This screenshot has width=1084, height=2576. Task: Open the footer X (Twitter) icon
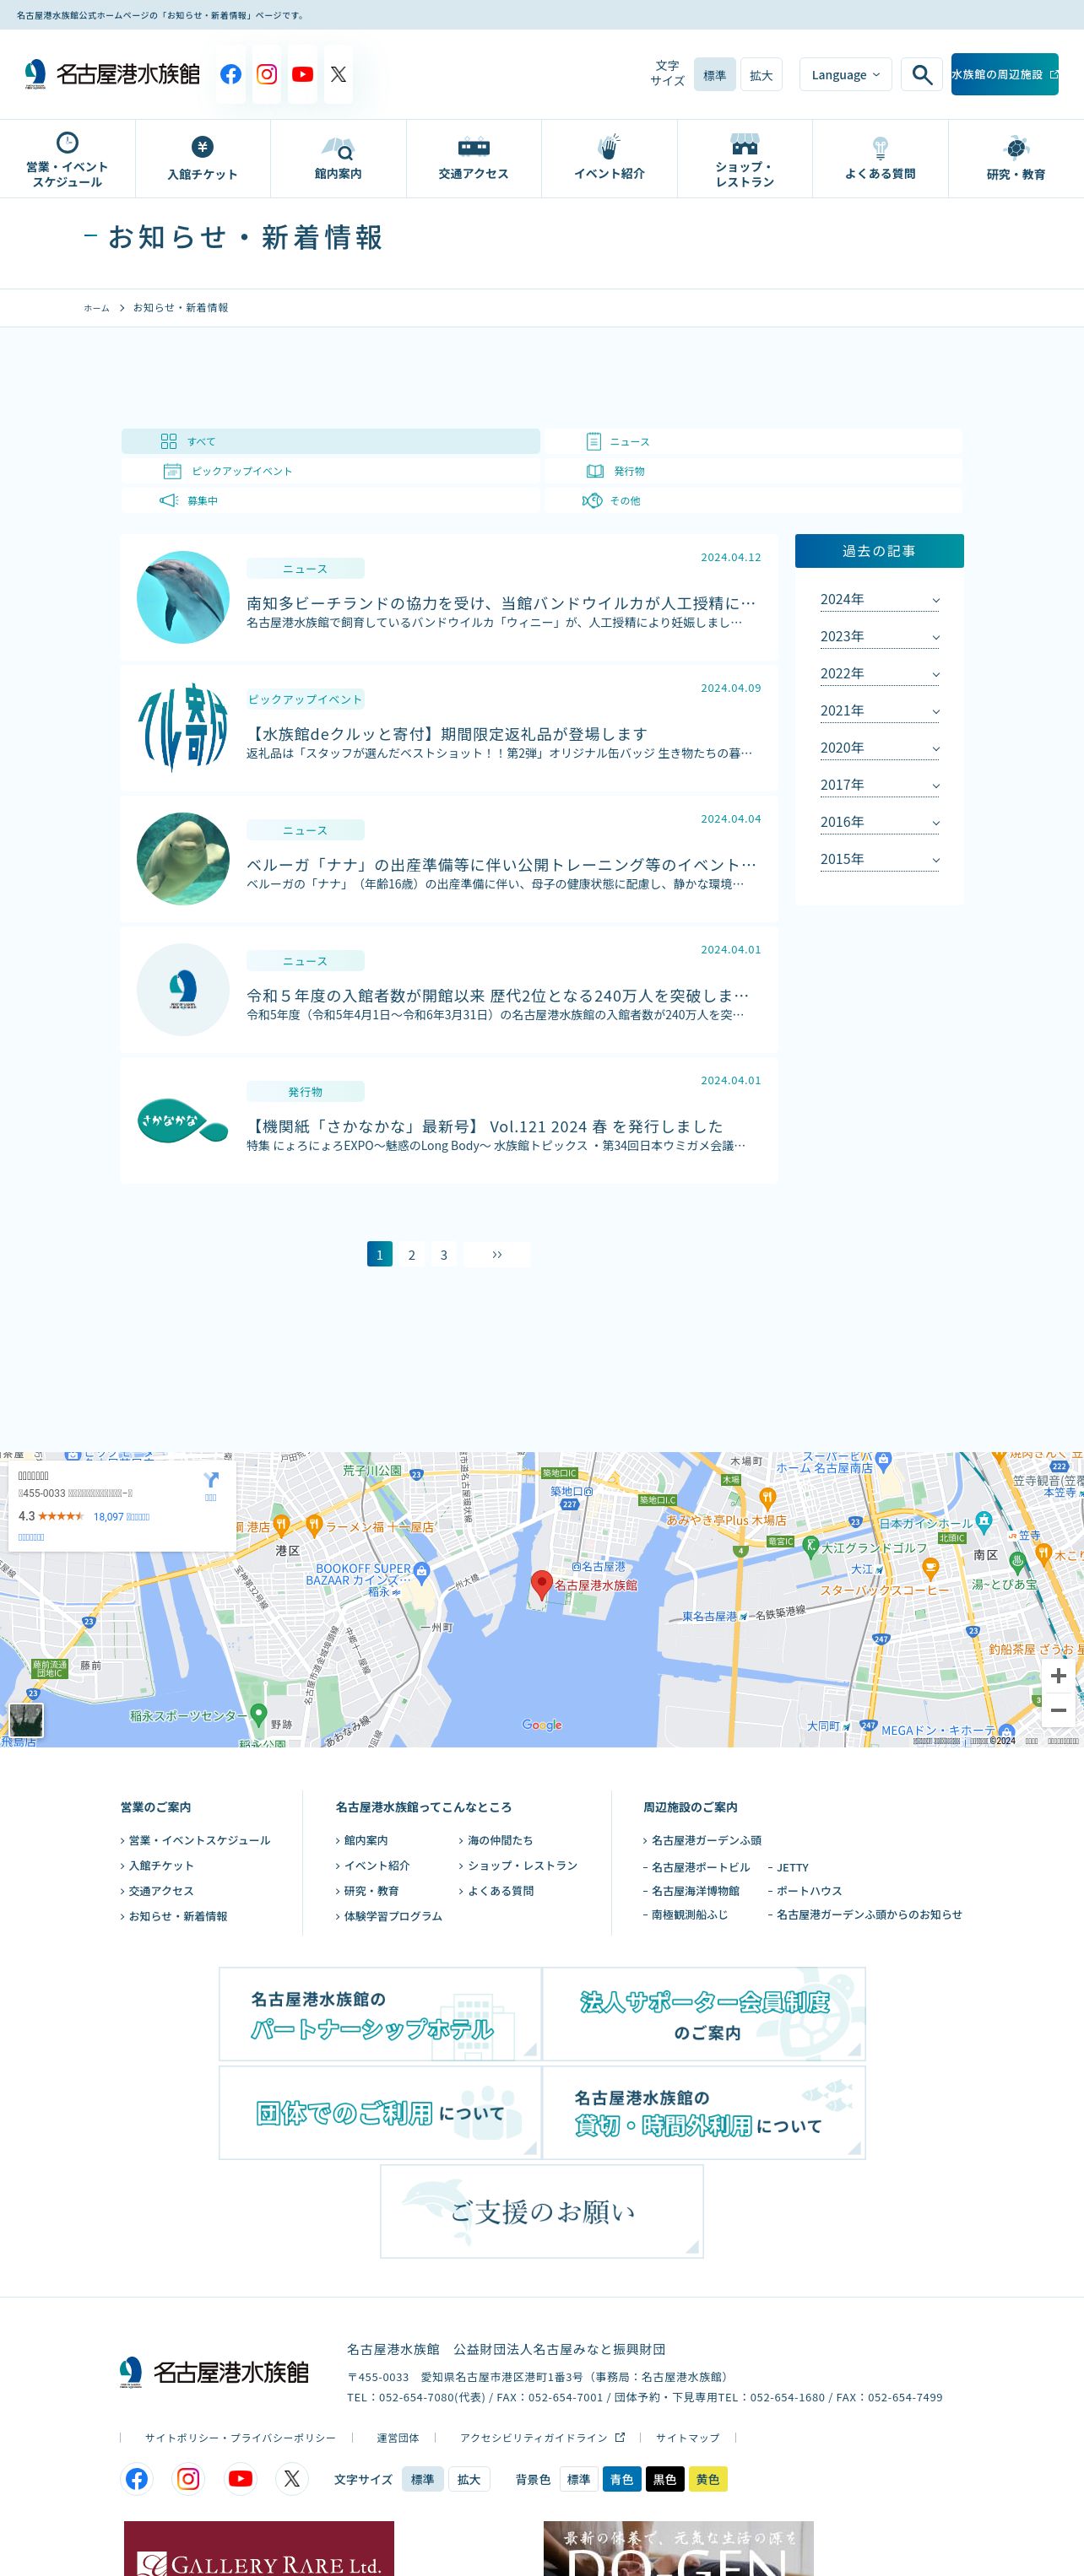coord(291,2479)
